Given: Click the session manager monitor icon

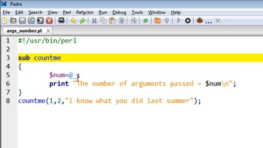Looking at the screenshot, I should tap(61, 21).
